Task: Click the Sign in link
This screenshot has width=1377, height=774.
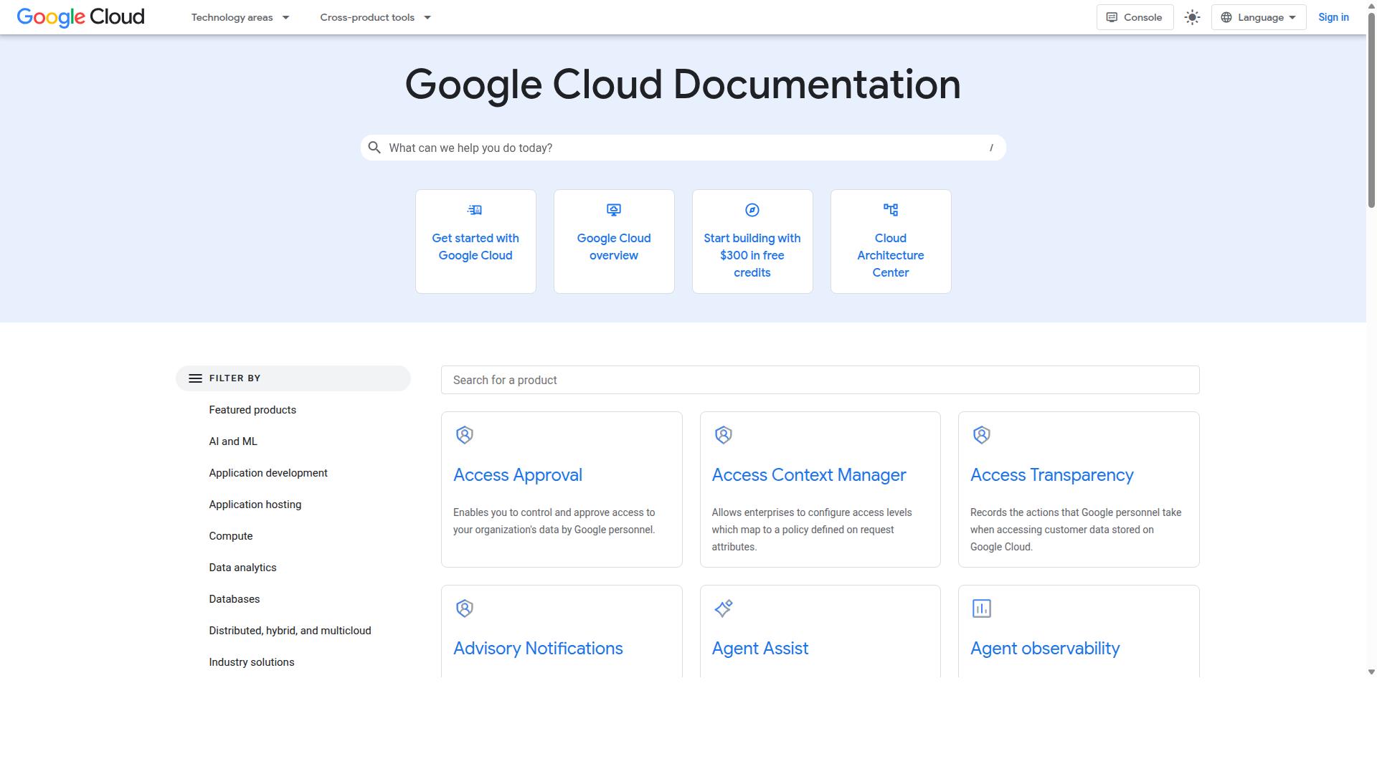Action: pyautogui.click(x=1333, y=17)
